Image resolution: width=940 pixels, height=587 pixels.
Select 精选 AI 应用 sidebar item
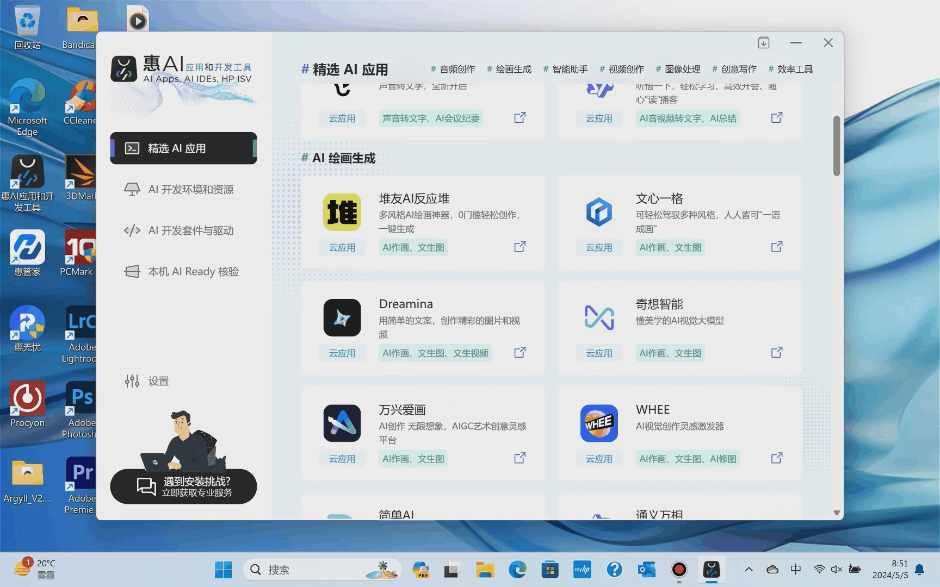183,148
